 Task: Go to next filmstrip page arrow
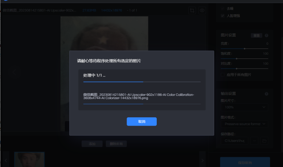coord(202,160)
